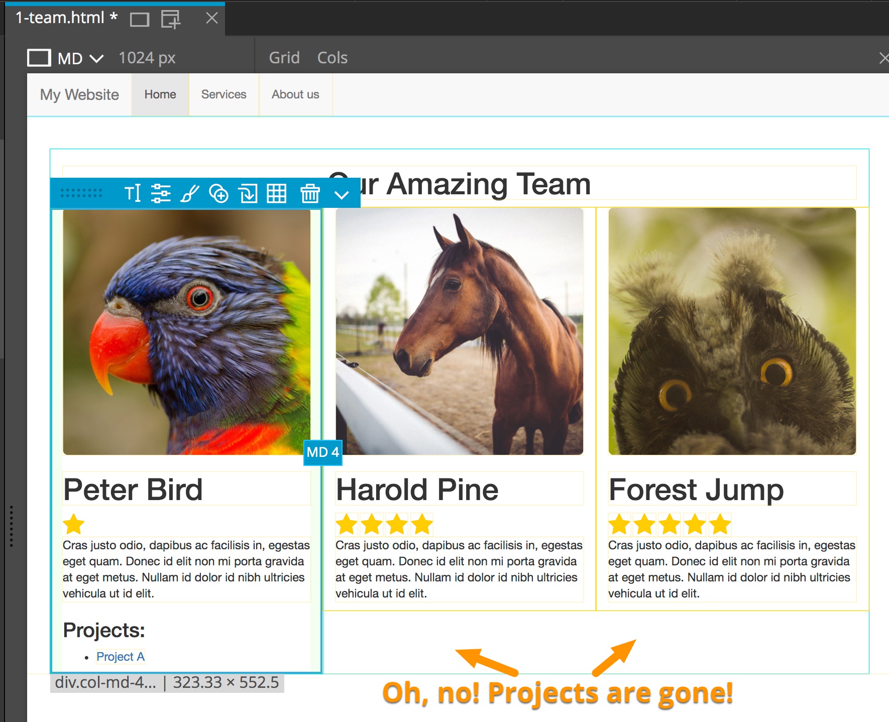889x722 pixels.
Task: Select paragraph text under Harold Pine
Action: pos(459,569)
